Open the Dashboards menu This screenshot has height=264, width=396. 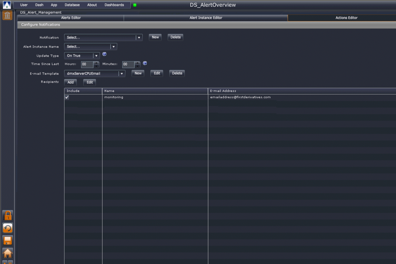click(x=114, y=5)
